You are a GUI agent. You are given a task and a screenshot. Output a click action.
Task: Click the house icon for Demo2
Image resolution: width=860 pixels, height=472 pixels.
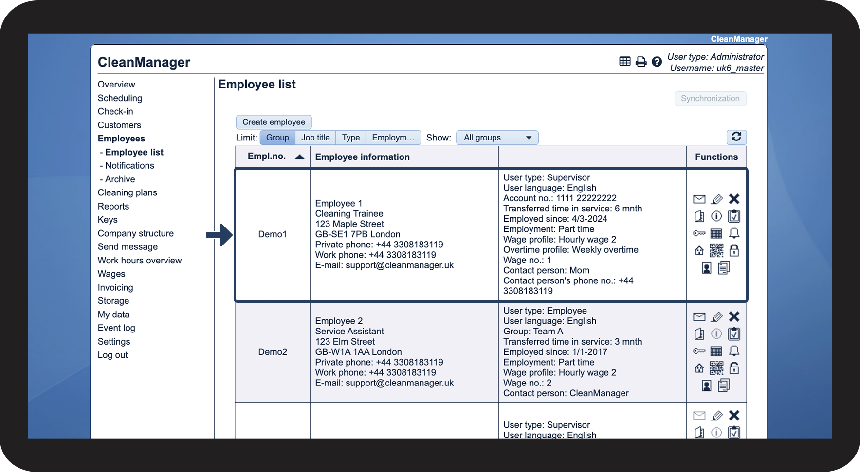click(699, 368)
